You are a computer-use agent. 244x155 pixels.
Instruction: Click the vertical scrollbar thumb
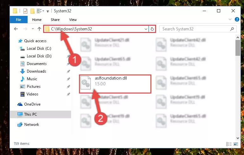tap(238, 48)
